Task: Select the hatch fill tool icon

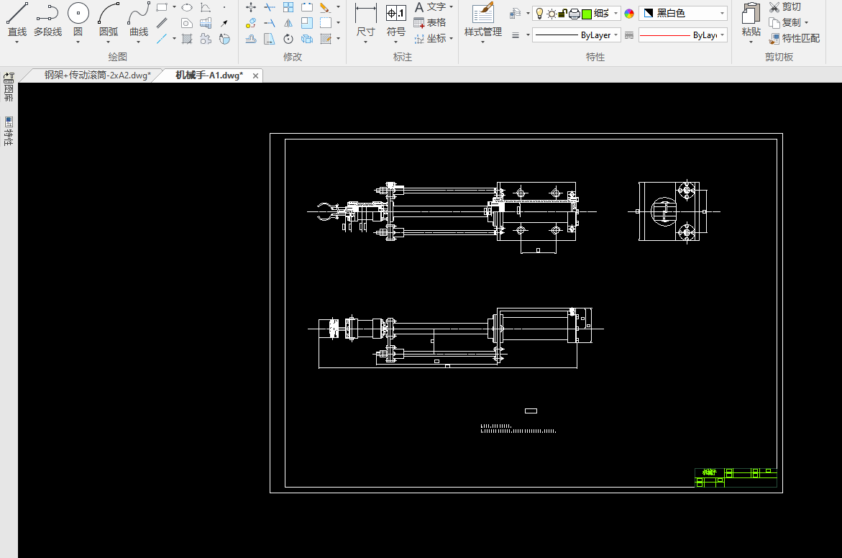Action: (187, 39)
